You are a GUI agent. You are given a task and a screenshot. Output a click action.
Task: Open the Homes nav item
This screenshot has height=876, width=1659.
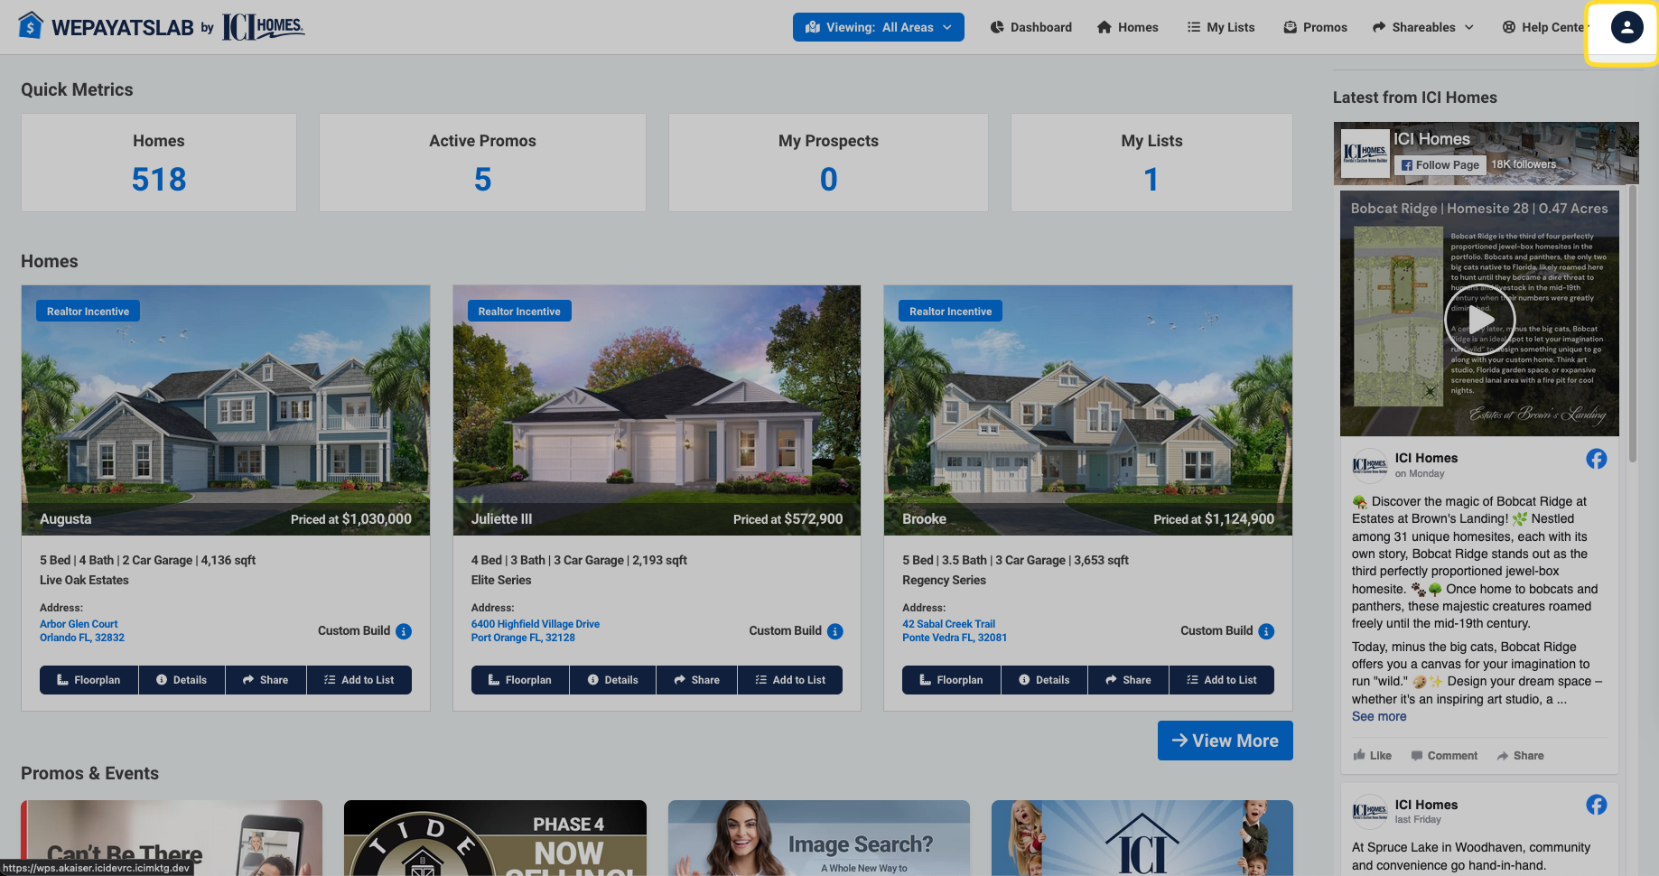tap(1128, 27)
